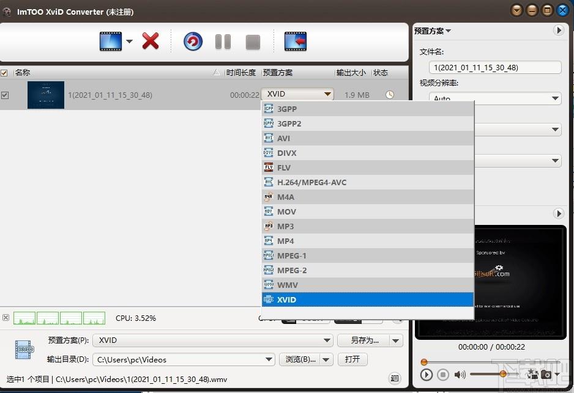Start conversion with the circular convert icon
The image size is (574, 393).
click(x=193, y=42)
